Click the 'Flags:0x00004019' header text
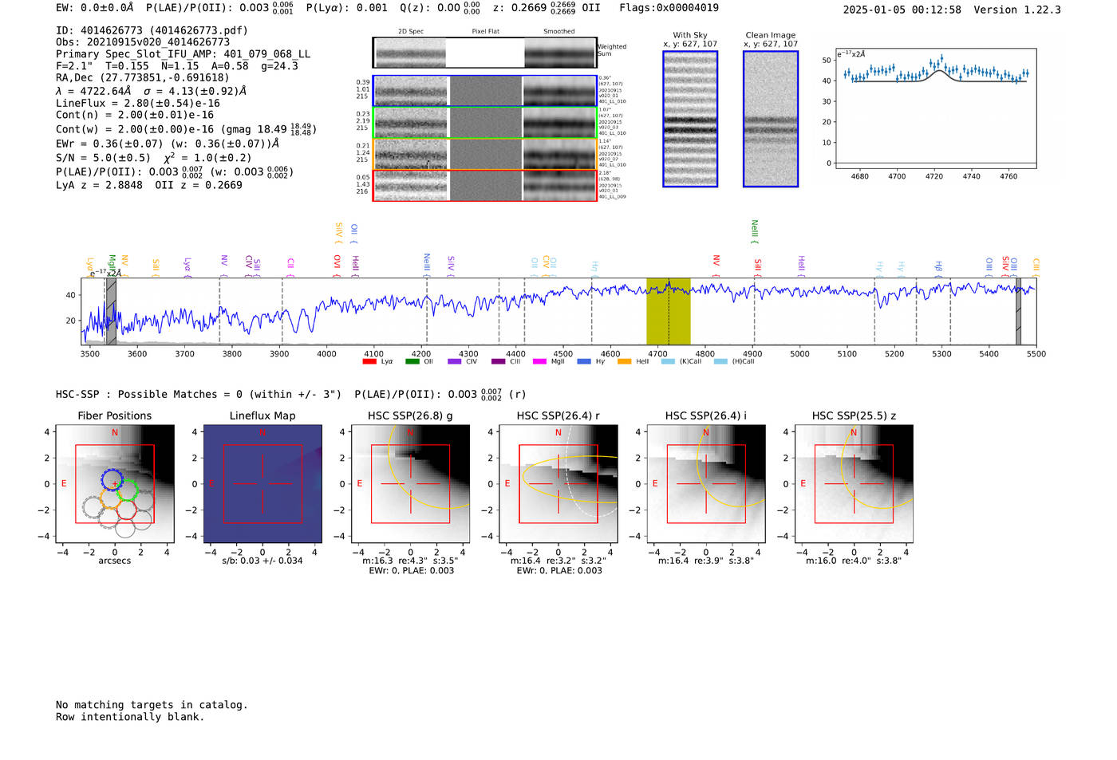Image resolution: width=1117 pixels, height=760 pixels. [669, 8]
